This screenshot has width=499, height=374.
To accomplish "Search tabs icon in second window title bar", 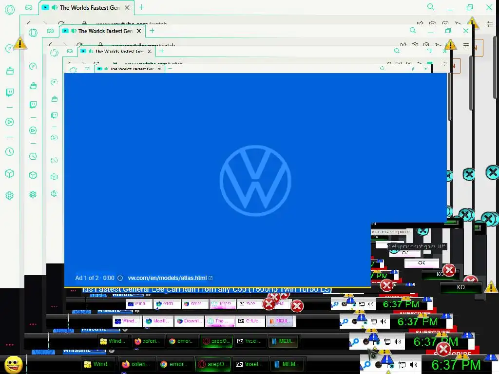I will coord(413,31).
